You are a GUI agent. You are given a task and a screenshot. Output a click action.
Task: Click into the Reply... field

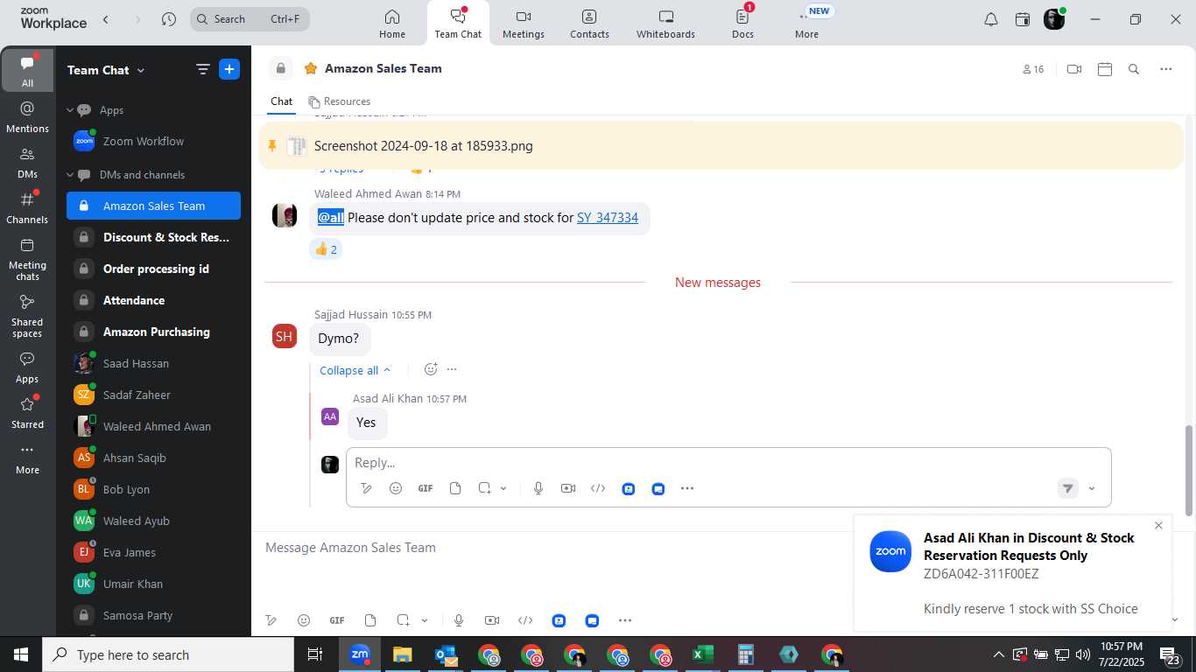click(x=728, y=463)
